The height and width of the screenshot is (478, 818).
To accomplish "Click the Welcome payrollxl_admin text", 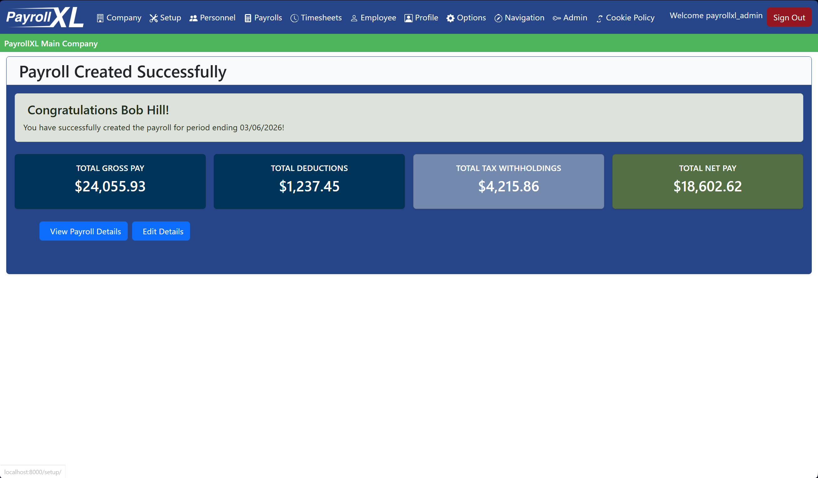I will click(x=716, y=16).
